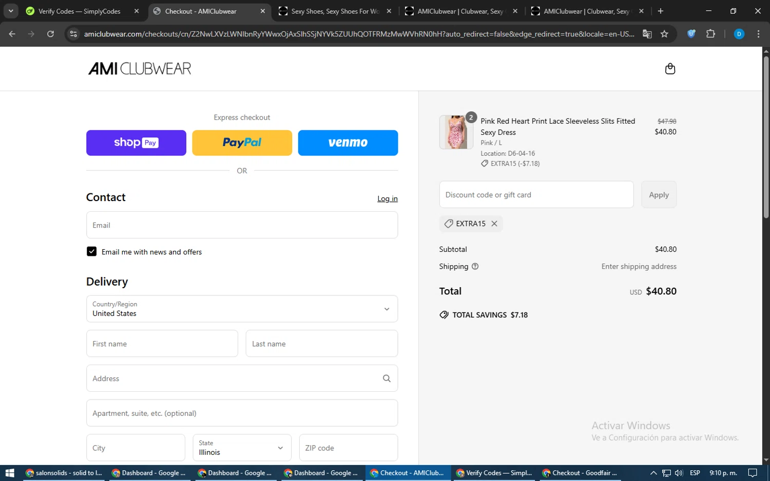The height and width of the screenshot is (481, 770).
Task: Show hidden system tray icons
Action: point(653,473)
